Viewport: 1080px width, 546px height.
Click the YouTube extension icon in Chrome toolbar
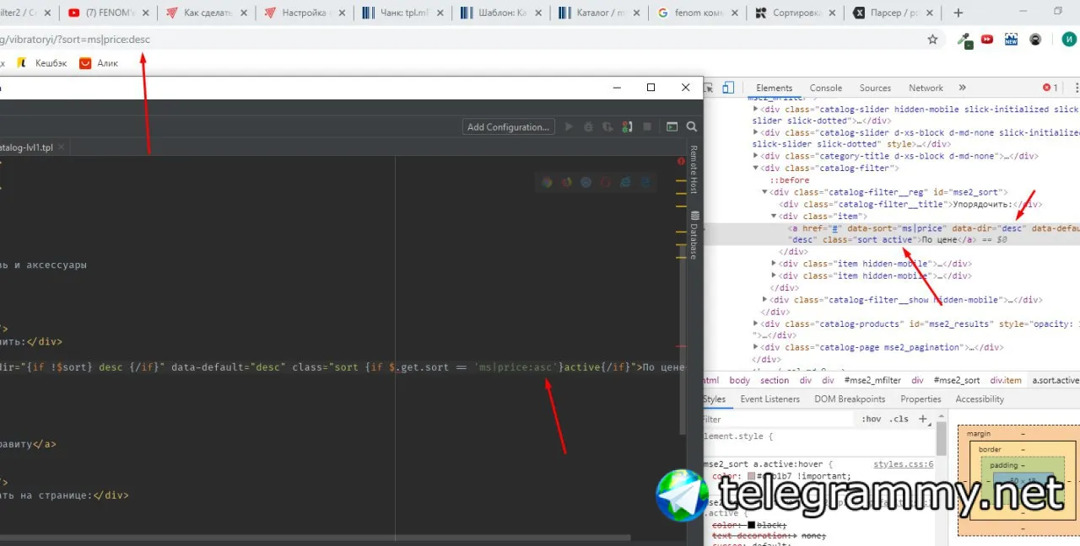pos(987,39)
